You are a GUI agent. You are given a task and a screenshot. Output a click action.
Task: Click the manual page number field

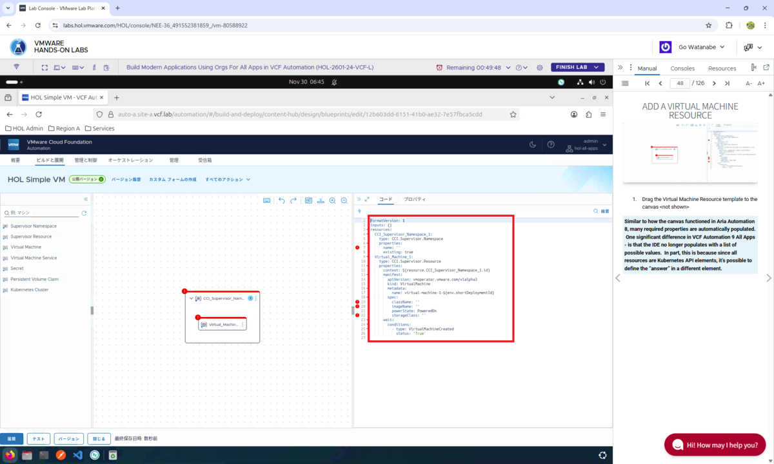click(680, 83)
